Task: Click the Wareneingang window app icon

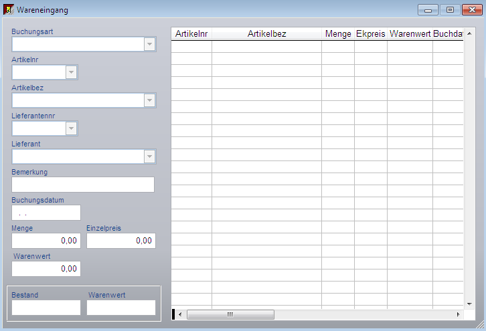Action: pyautogui.click(x=9, y=9)
